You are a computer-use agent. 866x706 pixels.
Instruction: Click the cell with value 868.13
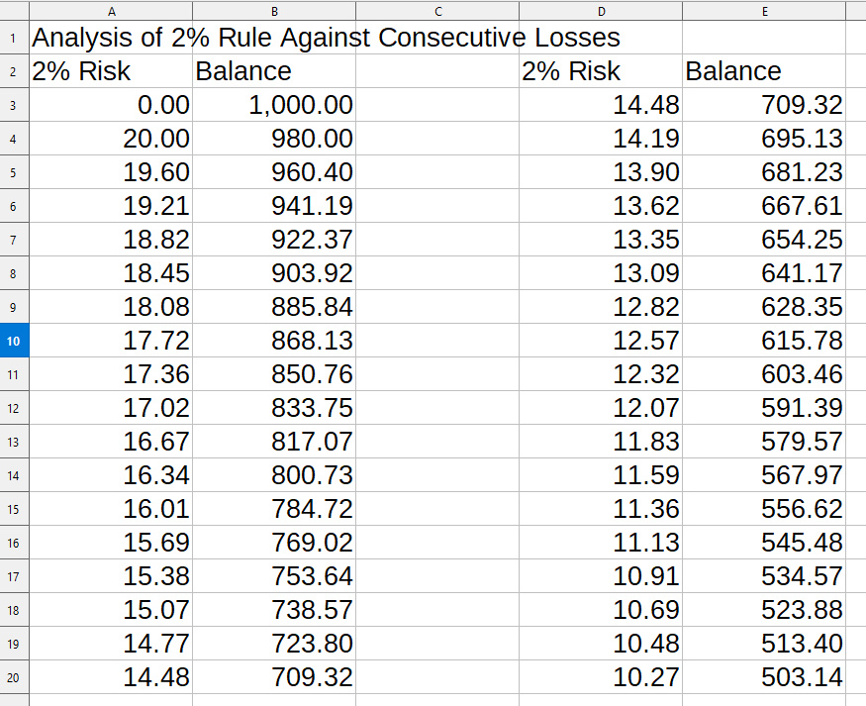point(273,341)
